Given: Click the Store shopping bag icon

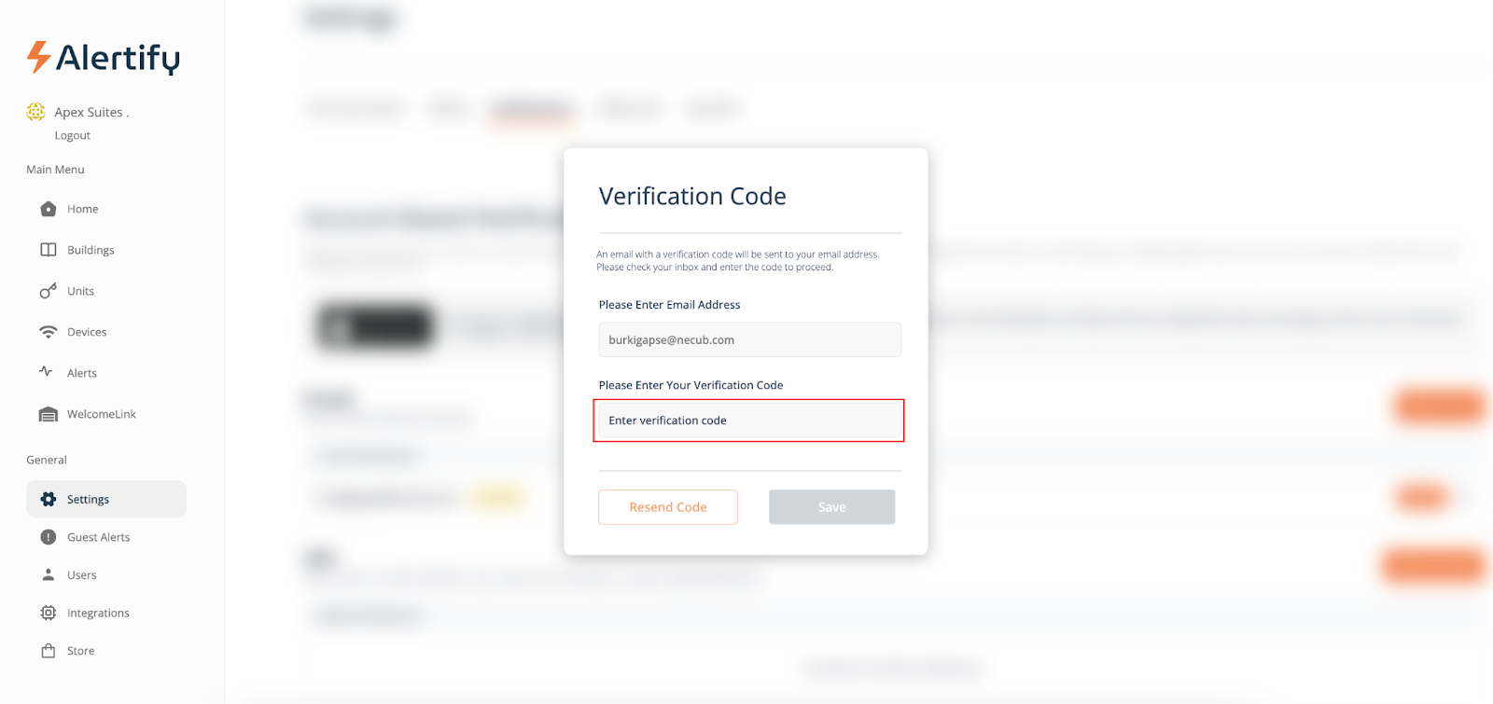Looking at the screenshot, I should coord(49,651).
